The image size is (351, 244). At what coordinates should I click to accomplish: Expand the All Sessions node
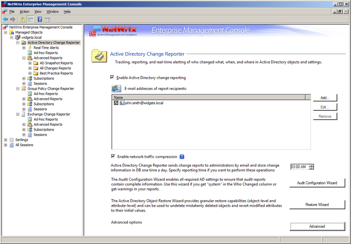6,145
